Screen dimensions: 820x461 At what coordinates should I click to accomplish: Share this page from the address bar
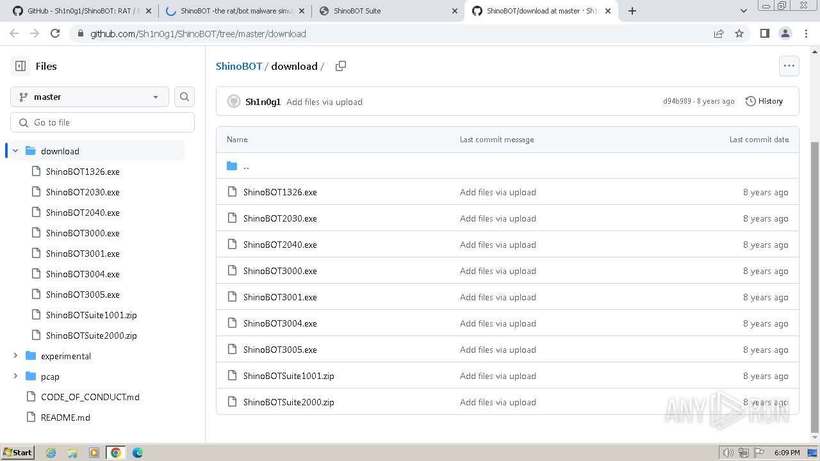(719, 34)
